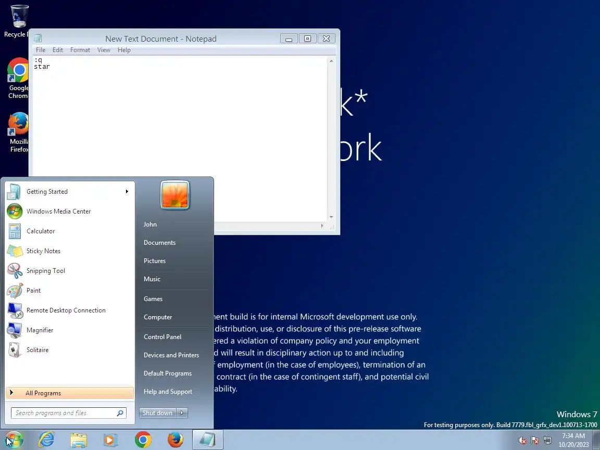Open the Paint palette icon
600x450 pixels.
(x=15, y=291)
